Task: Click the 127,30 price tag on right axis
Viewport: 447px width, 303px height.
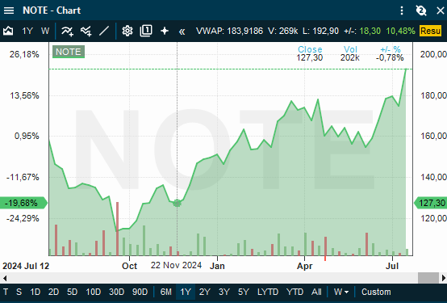Action: click(431, 203)
